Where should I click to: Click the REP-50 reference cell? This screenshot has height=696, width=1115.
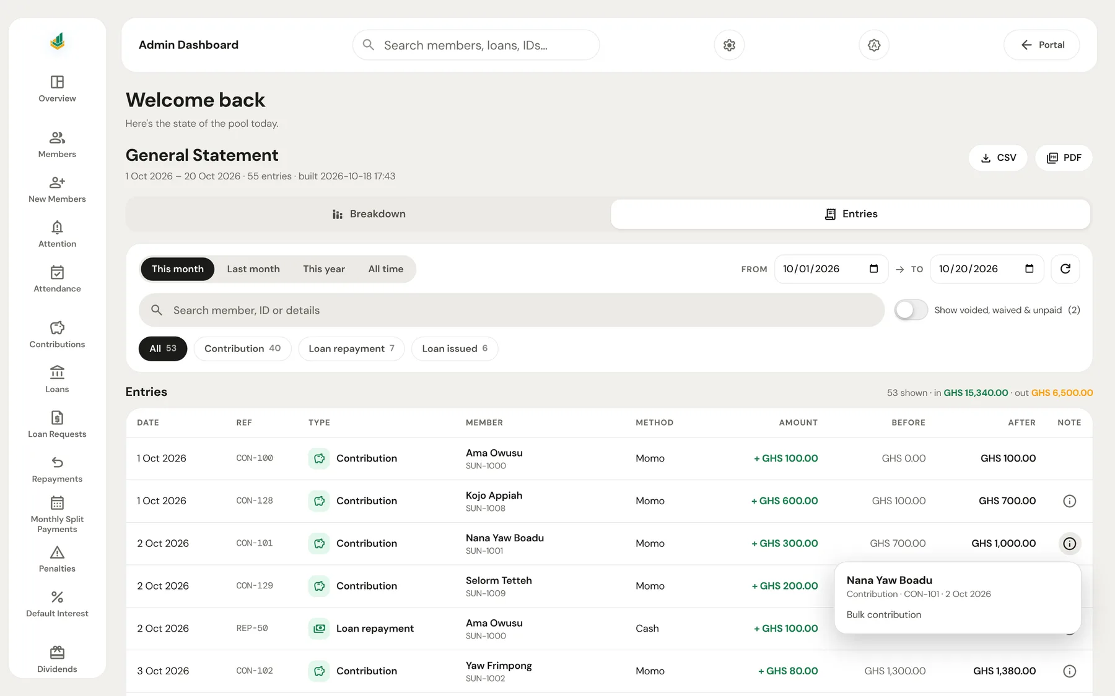(252, 629)
